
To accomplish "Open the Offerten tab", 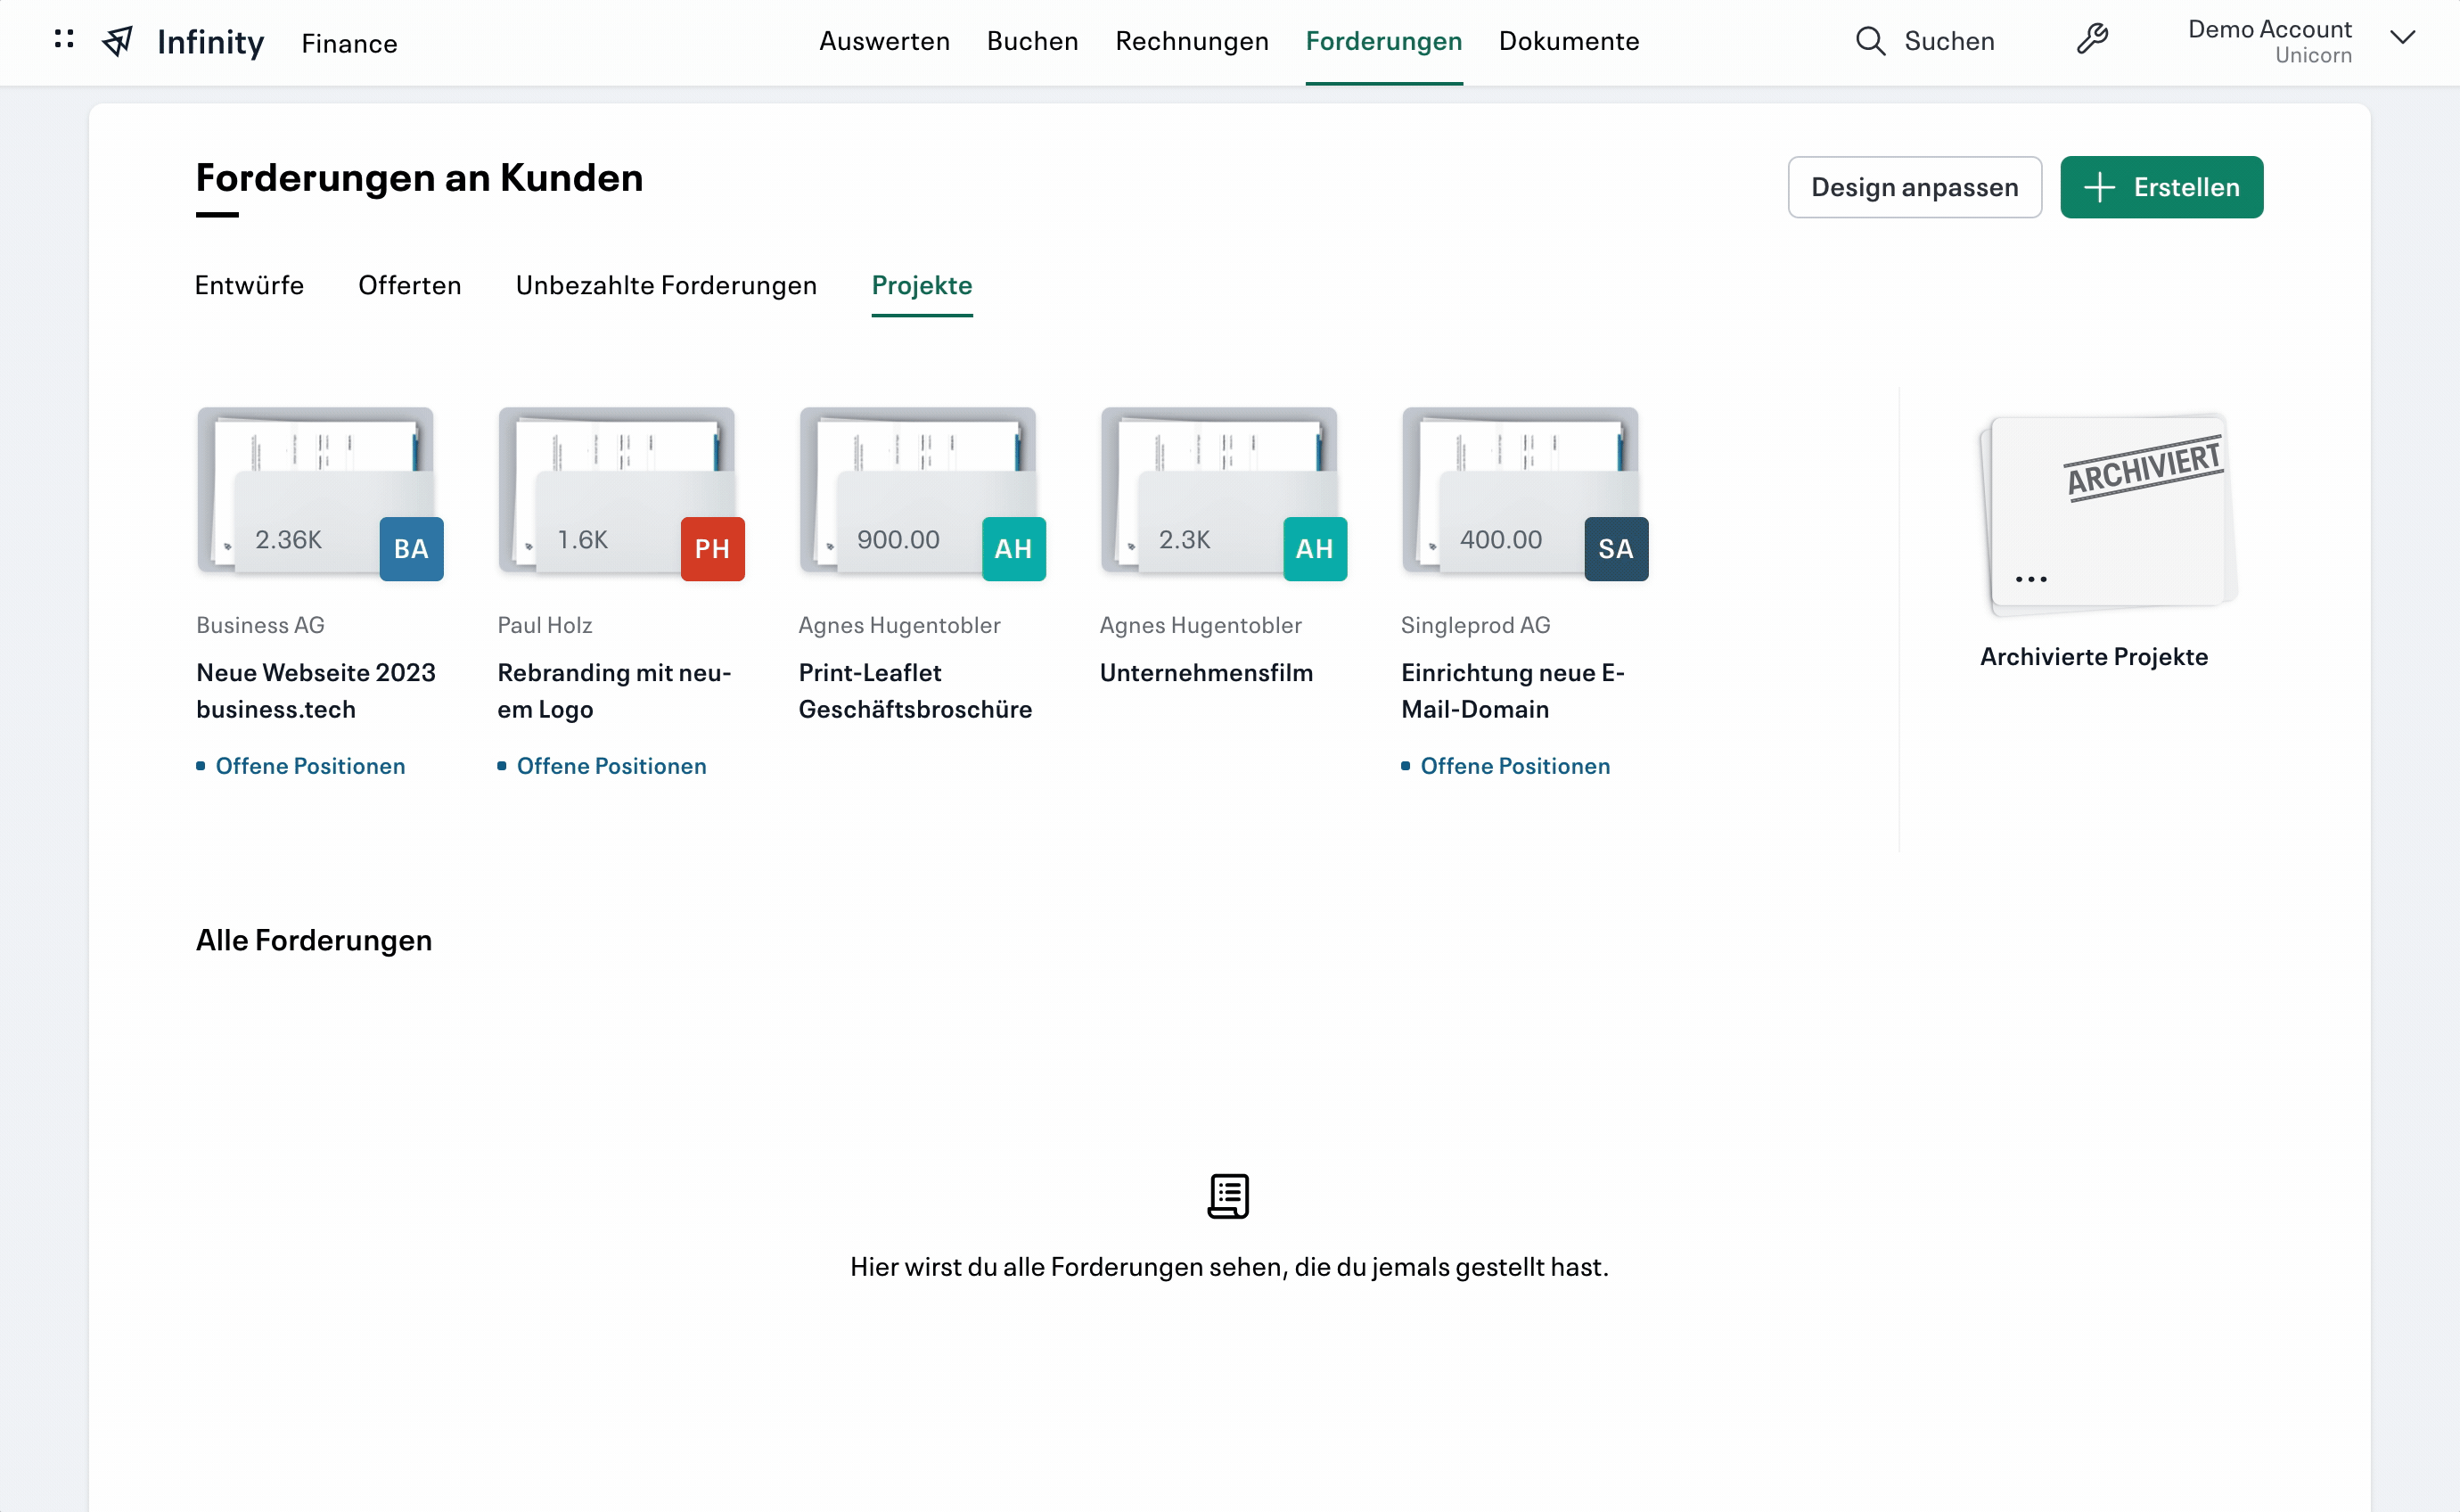I will (409, 286).
